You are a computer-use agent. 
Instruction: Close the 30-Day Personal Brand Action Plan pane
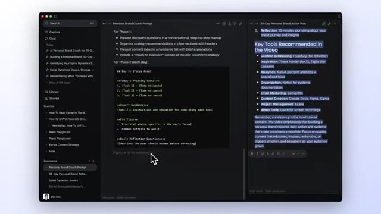(x=335, y=24)
